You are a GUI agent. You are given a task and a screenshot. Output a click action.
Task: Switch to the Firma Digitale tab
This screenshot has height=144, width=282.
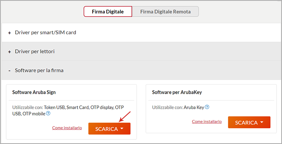(x=108, y=11)
